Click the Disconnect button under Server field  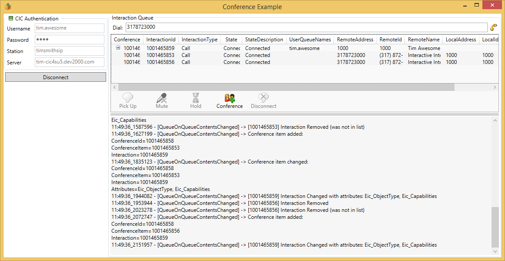pos(56,77)
